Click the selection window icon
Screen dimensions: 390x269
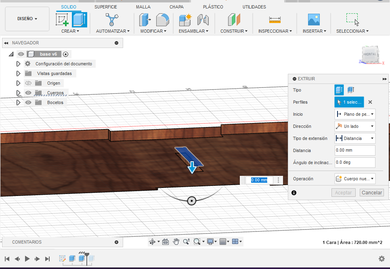point(353,19)
